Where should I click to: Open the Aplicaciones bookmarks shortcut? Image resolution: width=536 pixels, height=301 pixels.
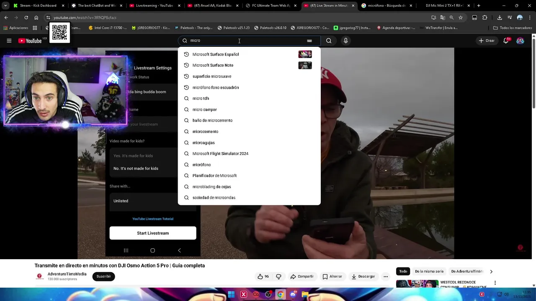point(15,28)
